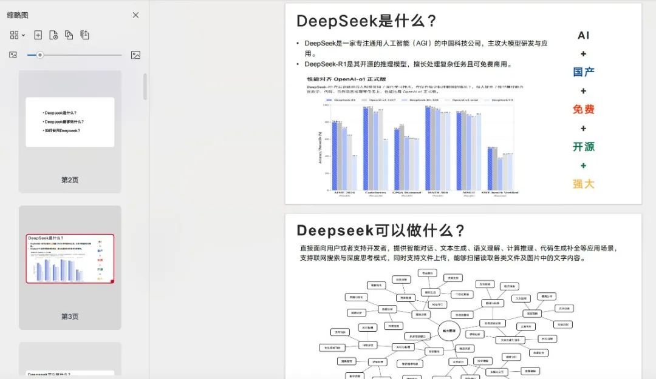Click the partially visible fourth page thumbnail

point(70,373)
